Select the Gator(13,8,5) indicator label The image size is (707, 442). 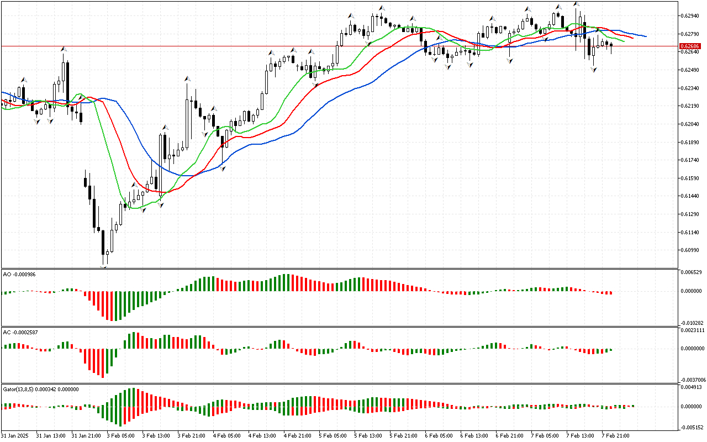pyautogui.click(x=41, y=389)
